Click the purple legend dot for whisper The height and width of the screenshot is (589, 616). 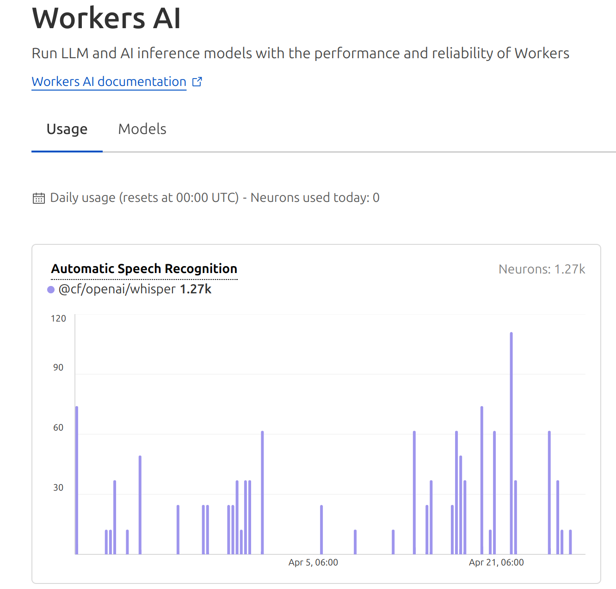pyautogui.click(x=51, y=290)
